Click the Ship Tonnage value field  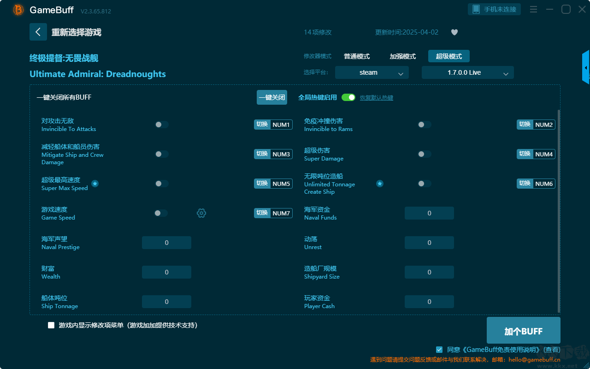[x=166, y=302]
